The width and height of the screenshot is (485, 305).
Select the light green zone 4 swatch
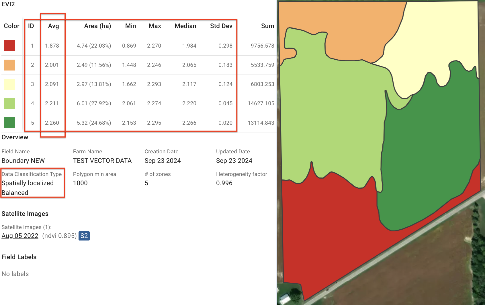(x=9, y=103)
